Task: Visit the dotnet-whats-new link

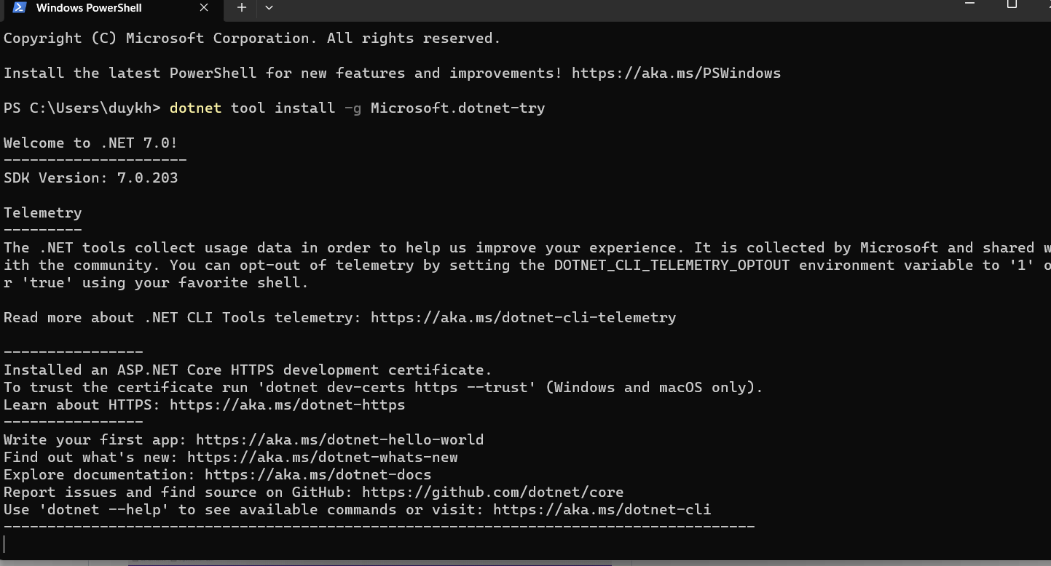Action: pyautogui.click(x=322, y=457)
